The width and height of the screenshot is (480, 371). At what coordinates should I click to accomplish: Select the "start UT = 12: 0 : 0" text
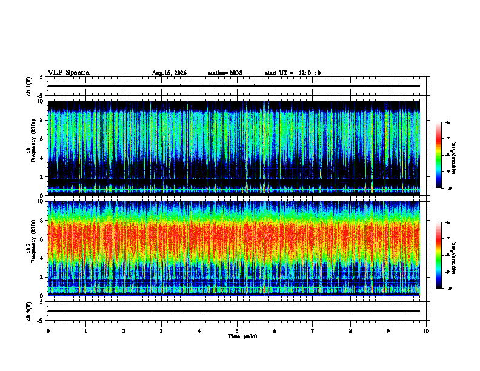(293, 73)
